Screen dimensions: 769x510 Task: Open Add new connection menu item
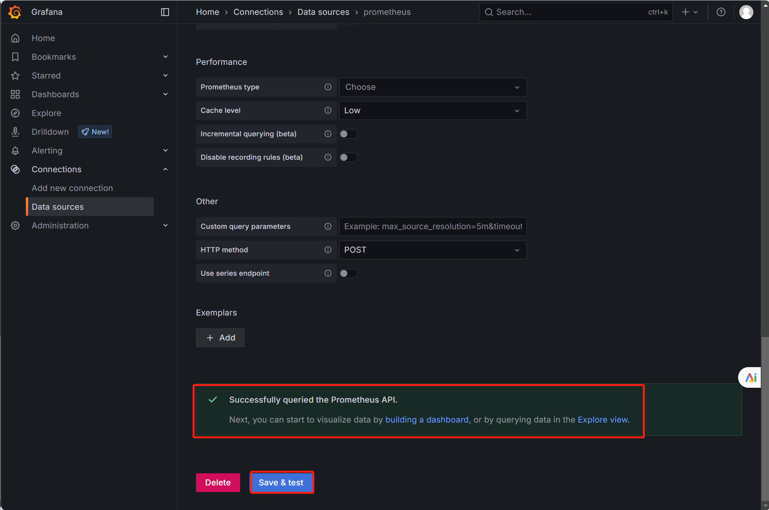(72, 188)
